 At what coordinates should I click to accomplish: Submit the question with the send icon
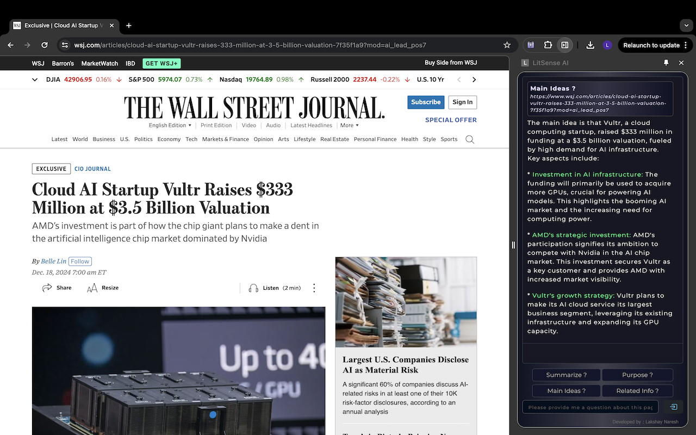tap(674, 407)
